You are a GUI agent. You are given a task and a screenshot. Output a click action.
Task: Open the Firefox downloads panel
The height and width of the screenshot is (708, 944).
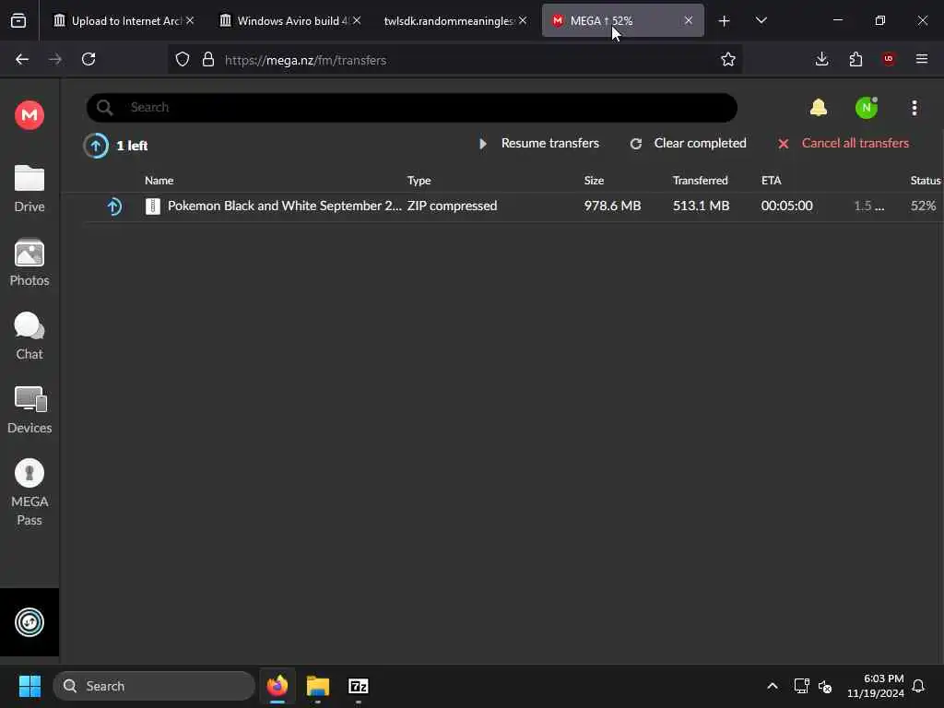click(x=821, y=59)
